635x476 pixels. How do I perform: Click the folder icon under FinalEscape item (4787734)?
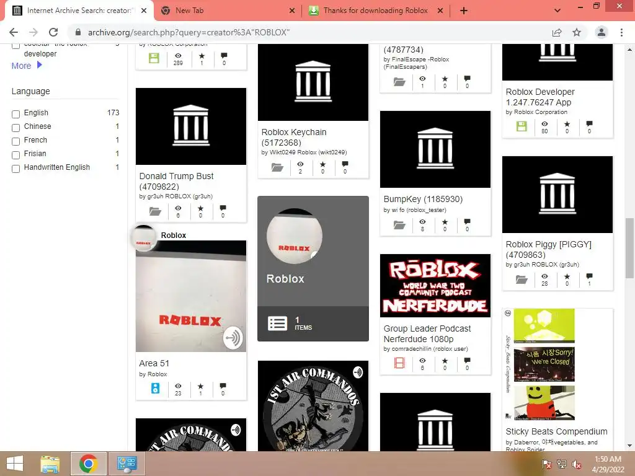(399, 82)
